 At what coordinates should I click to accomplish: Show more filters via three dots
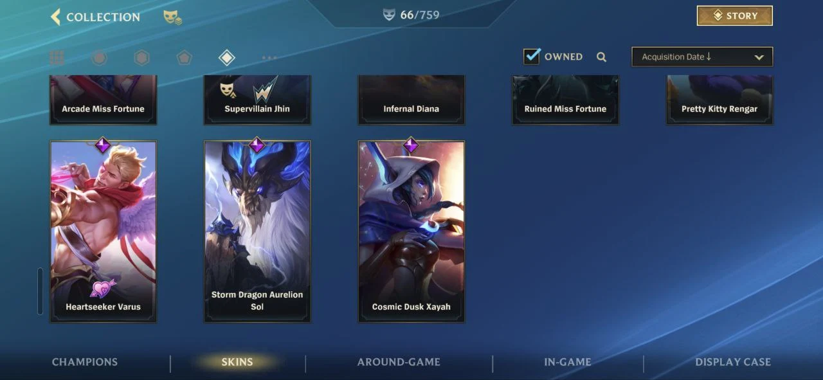point(269,58)
